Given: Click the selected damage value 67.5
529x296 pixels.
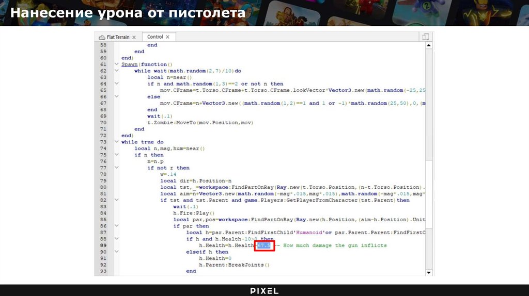Looking at the screenshot, I should pyautogui.click(x=264, y=245).
